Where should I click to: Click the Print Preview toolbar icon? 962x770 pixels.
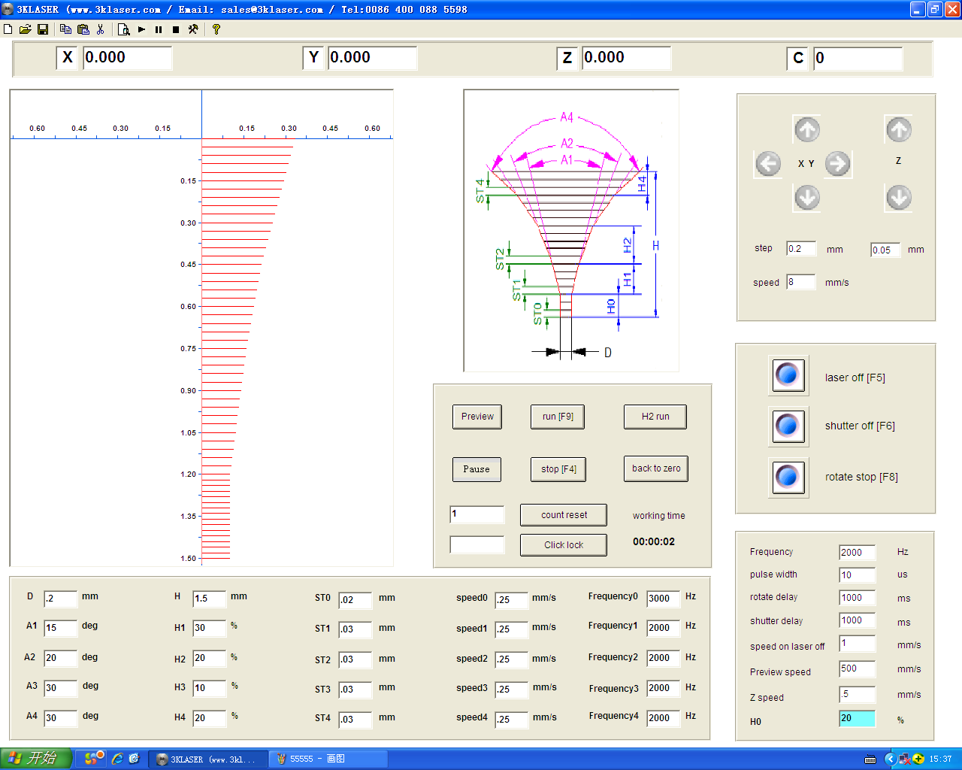[124, 29]
